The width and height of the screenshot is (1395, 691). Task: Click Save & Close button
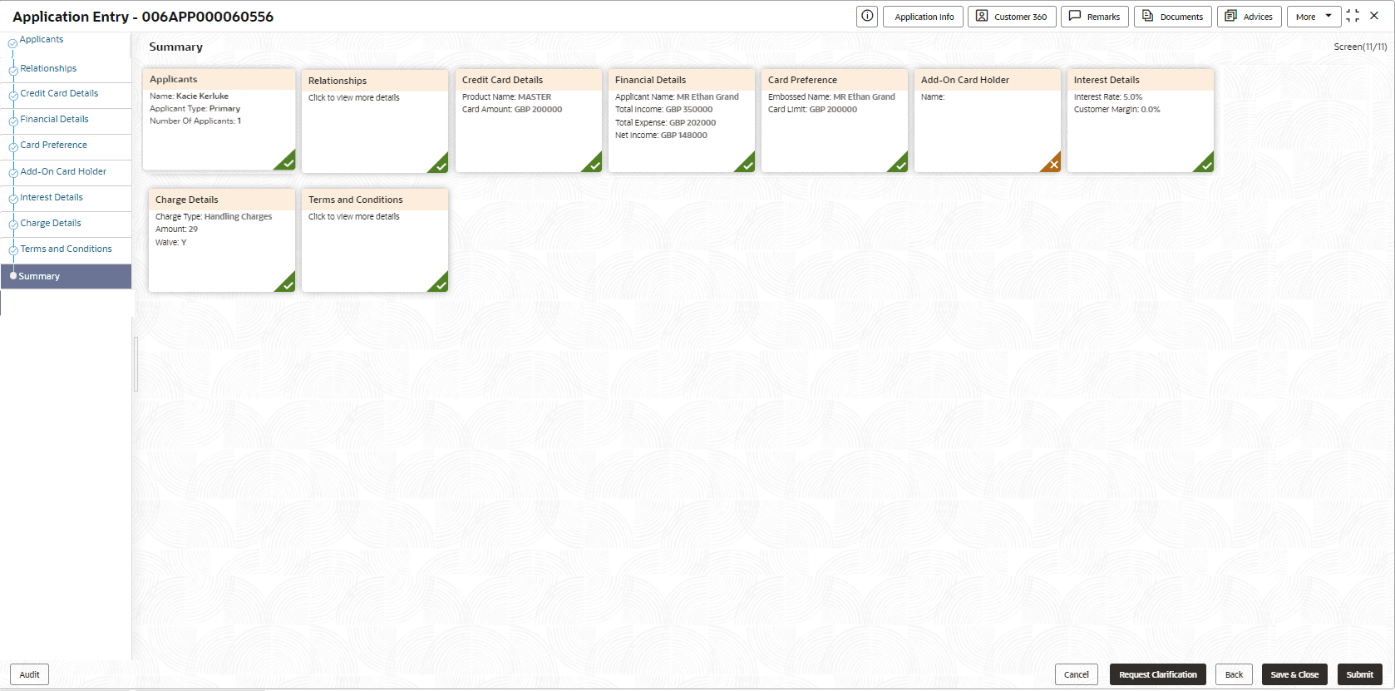point(1294,674)
